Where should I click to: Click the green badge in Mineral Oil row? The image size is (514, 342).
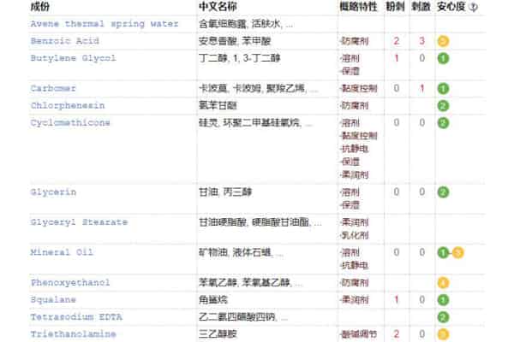[443, 253]
